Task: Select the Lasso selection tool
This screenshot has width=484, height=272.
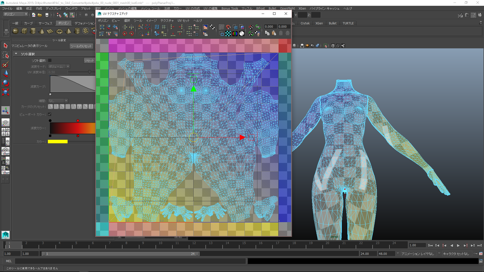Action: point(6,55)
